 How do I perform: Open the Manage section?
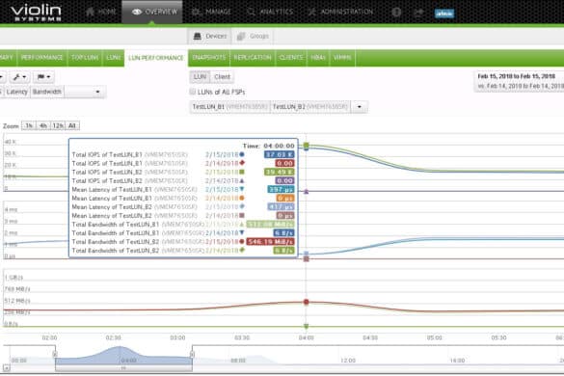[x=211, y=12]
